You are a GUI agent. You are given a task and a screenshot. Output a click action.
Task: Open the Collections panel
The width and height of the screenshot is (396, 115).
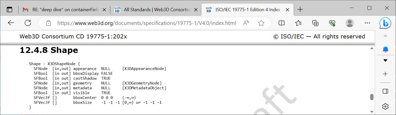pos(316,23)
